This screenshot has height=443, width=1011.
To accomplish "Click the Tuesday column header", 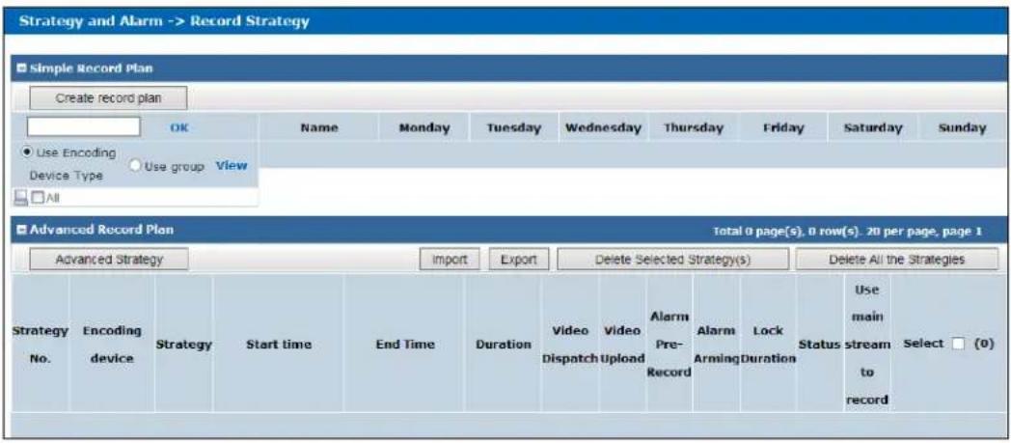I will [514, 127].
